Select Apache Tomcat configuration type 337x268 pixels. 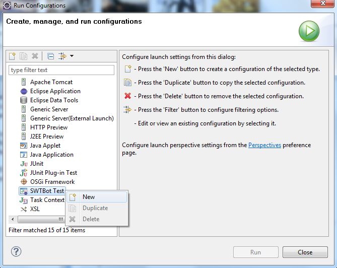[51, 82]
